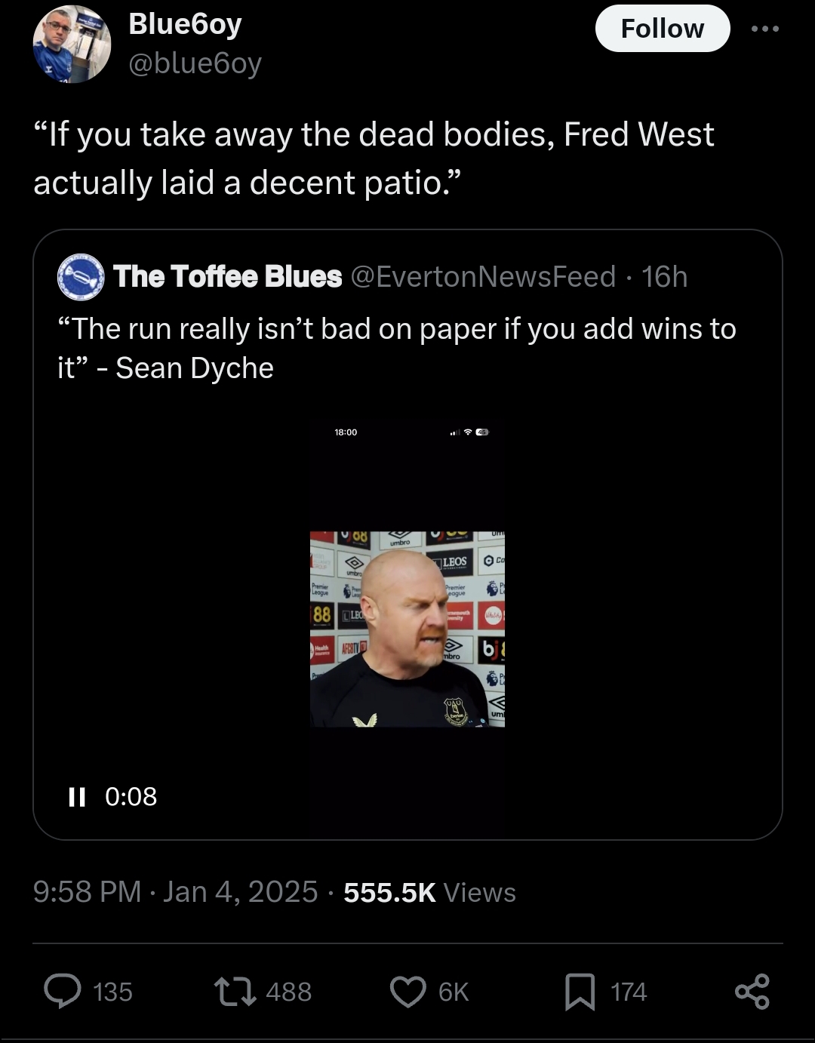The image size is (815, 1043).
Task: Open The Toffee Blues account name
Action: tap(227, 277)
